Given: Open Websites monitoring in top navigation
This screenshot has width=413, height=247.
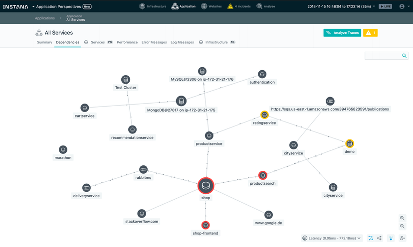Looking at the screenshot, I should (x=211, y=6).
